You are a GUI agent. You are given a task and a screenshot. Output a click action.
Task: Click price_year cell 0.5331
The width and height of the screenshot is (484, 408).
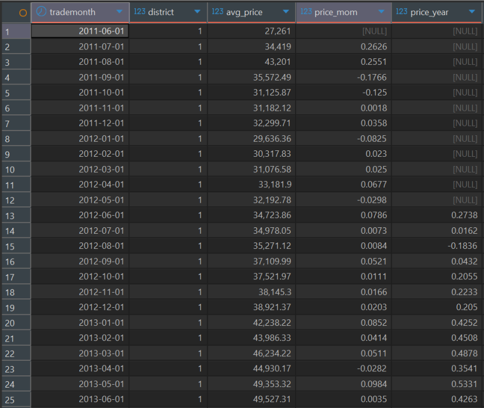coord(437,384)
